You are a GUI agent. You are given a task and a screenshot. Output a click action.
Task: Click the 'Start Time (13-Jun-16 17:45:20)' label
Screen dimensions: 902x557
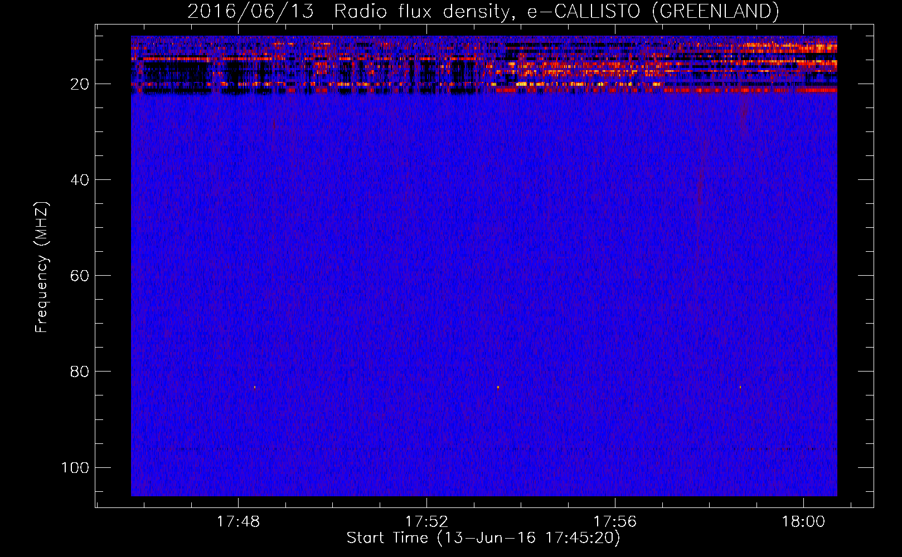483,538
